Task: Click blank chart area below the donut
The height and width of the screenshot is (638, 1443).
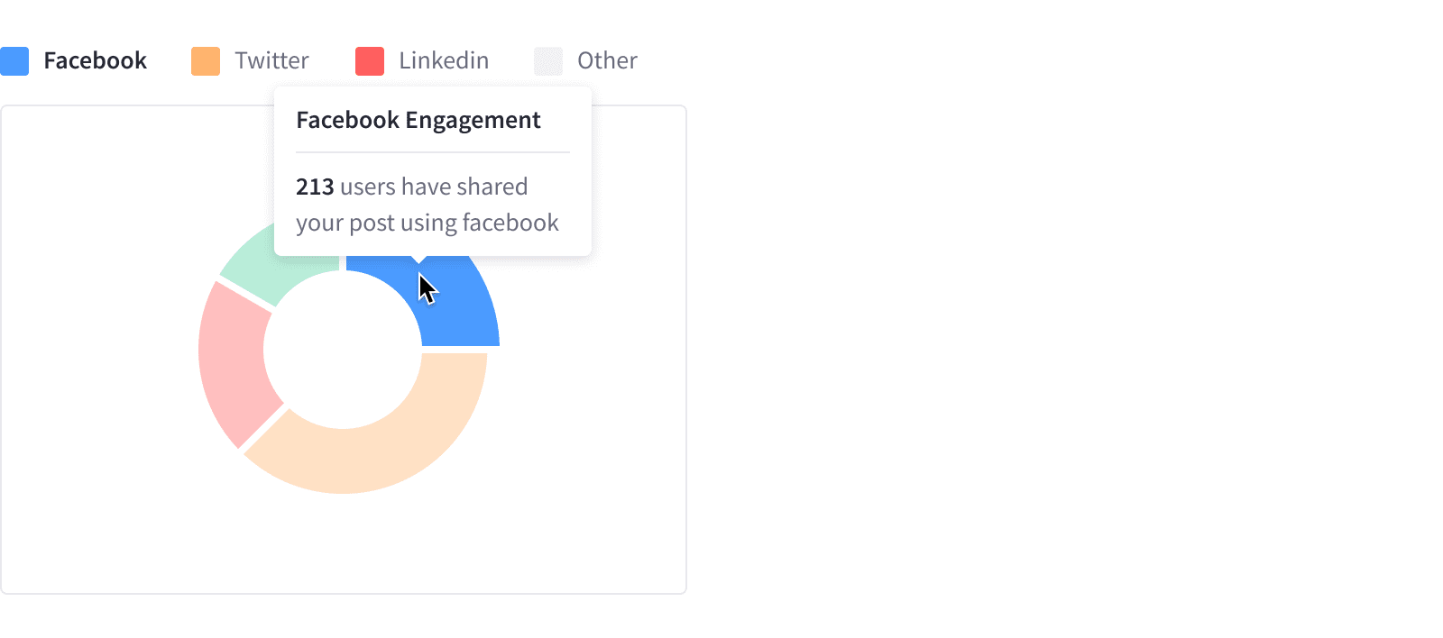Action: 343,550
